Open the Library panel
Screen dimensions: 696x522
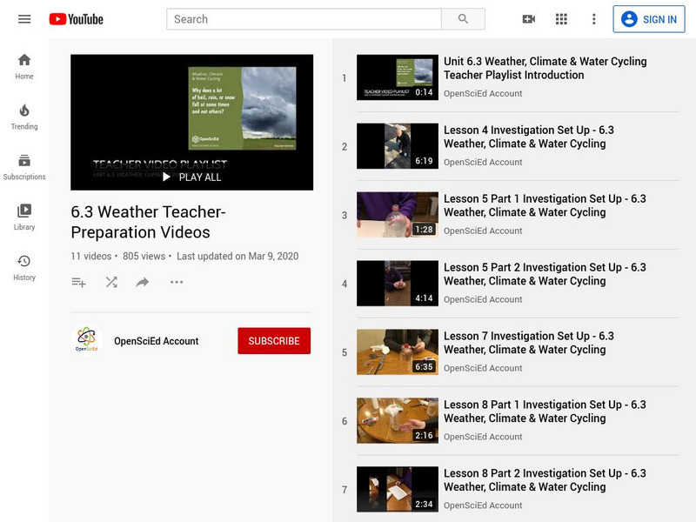coord(24,217)
